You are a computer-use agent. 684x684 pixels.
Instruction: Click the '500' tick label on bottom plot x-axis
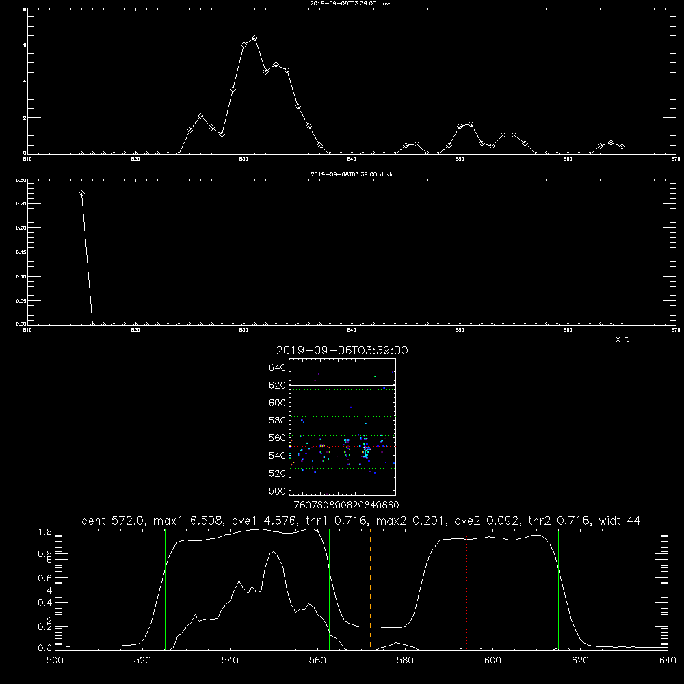pyautogui.click(x=55, y=661)
